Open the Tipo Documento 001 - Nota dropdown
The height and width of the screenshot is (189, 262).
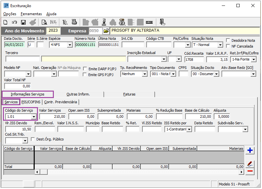tap(173, 74)
